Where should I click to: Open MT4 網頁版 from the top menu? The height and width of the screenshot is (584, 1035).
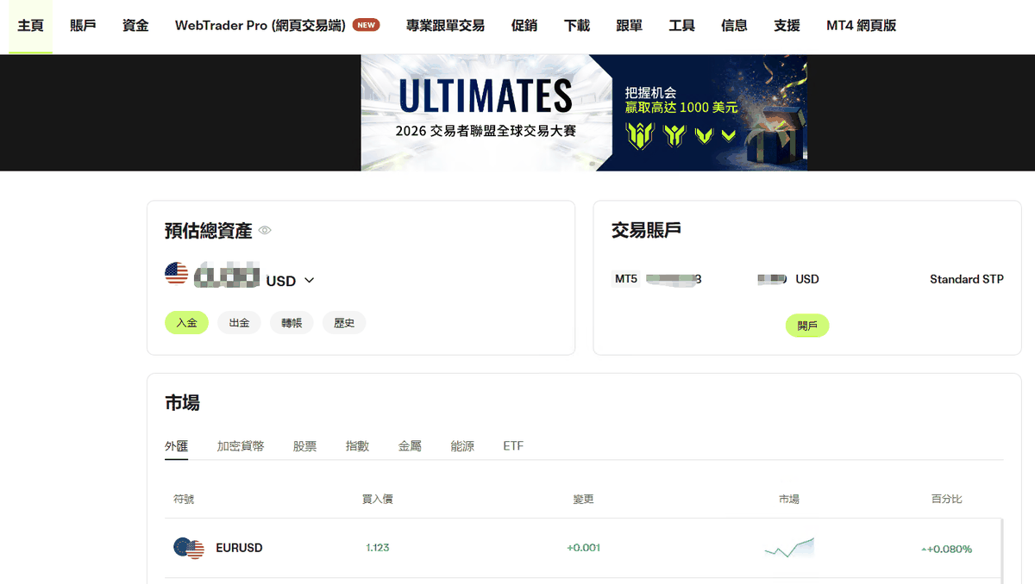point(862,26)
